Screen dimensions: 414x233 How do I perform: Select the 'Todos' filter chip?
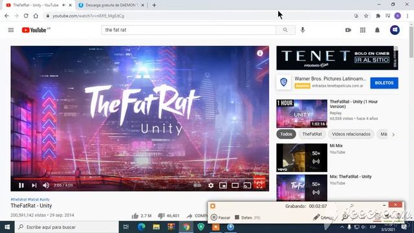pyautogui.click(x=286, y=134)
